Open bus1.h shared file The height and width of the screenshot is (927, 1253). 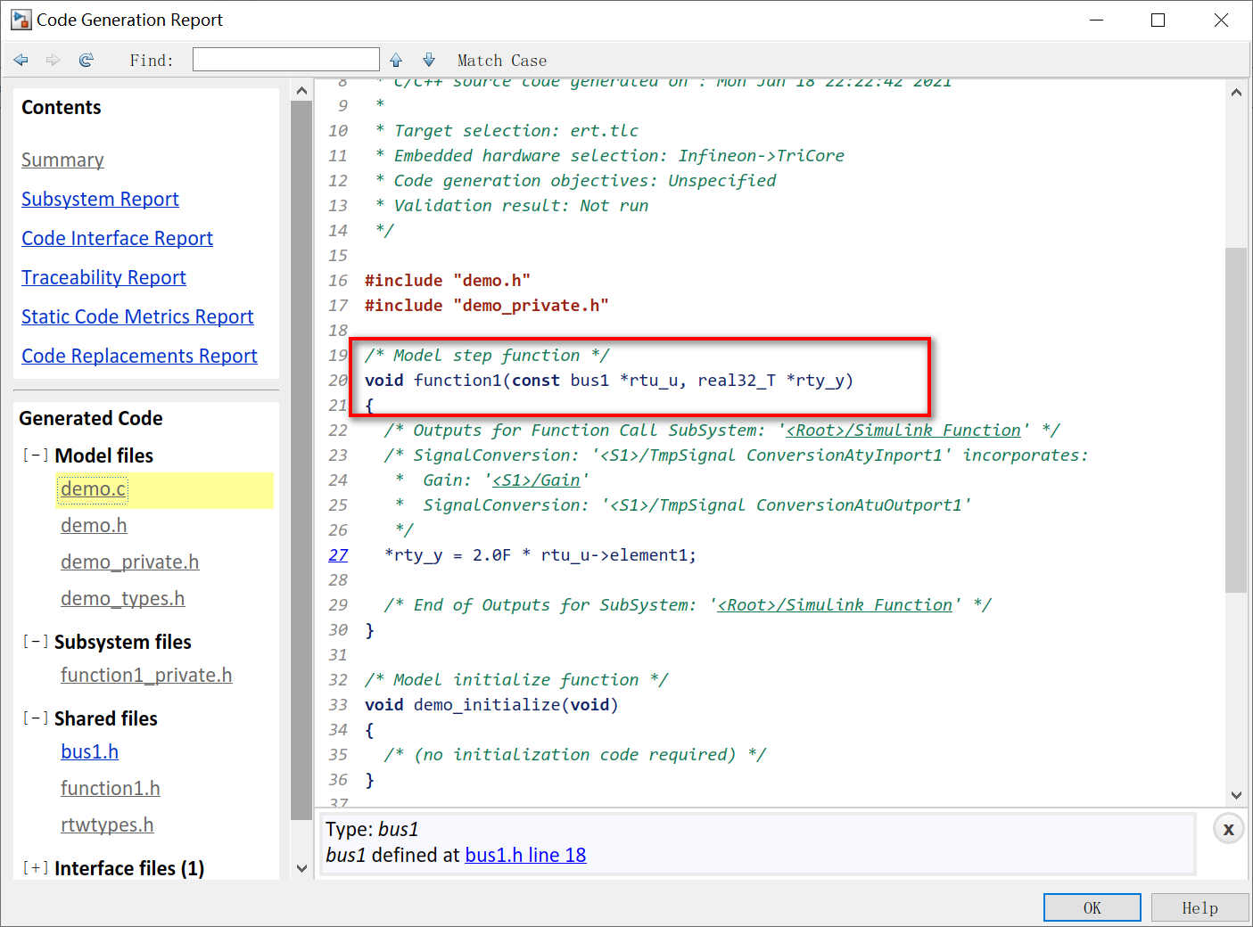tap(89, 752)
